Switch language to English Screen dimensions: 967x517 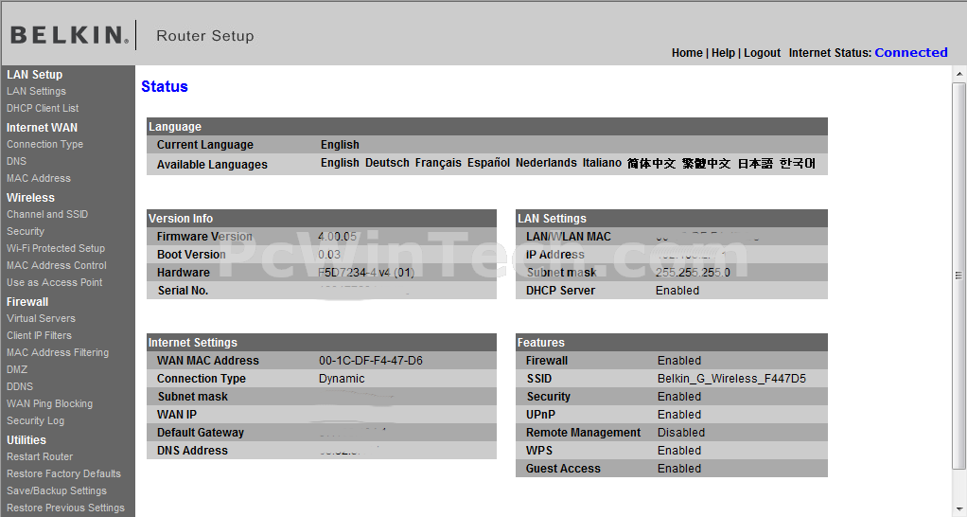(340, 163)
